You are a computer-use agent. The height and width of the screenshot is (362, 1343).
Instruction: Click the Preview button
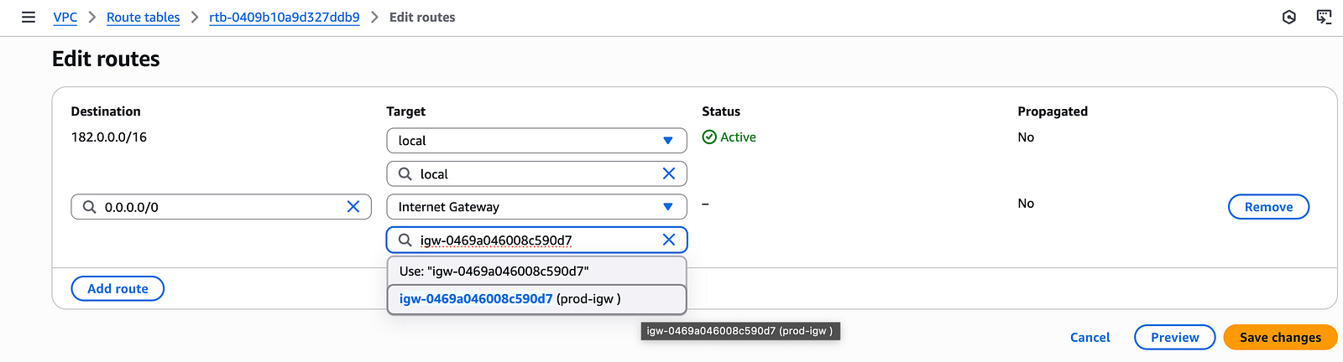(1174, 337)
